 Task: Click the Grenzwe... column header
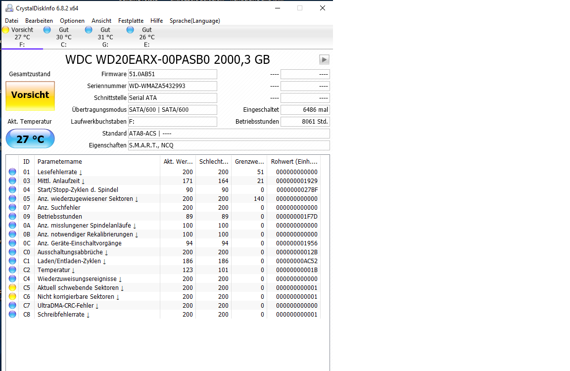(249, 162)
